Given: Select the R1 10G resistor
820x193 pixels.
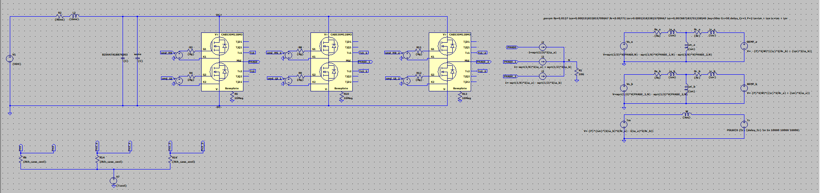Looking at the screenshot, I should tap(577, 71).
